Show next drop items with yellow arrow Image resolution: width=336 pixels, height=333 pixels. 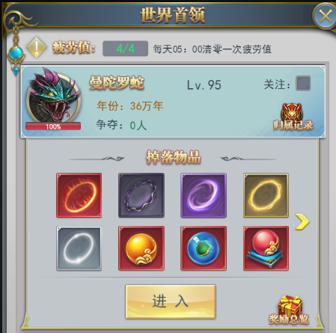302,222
